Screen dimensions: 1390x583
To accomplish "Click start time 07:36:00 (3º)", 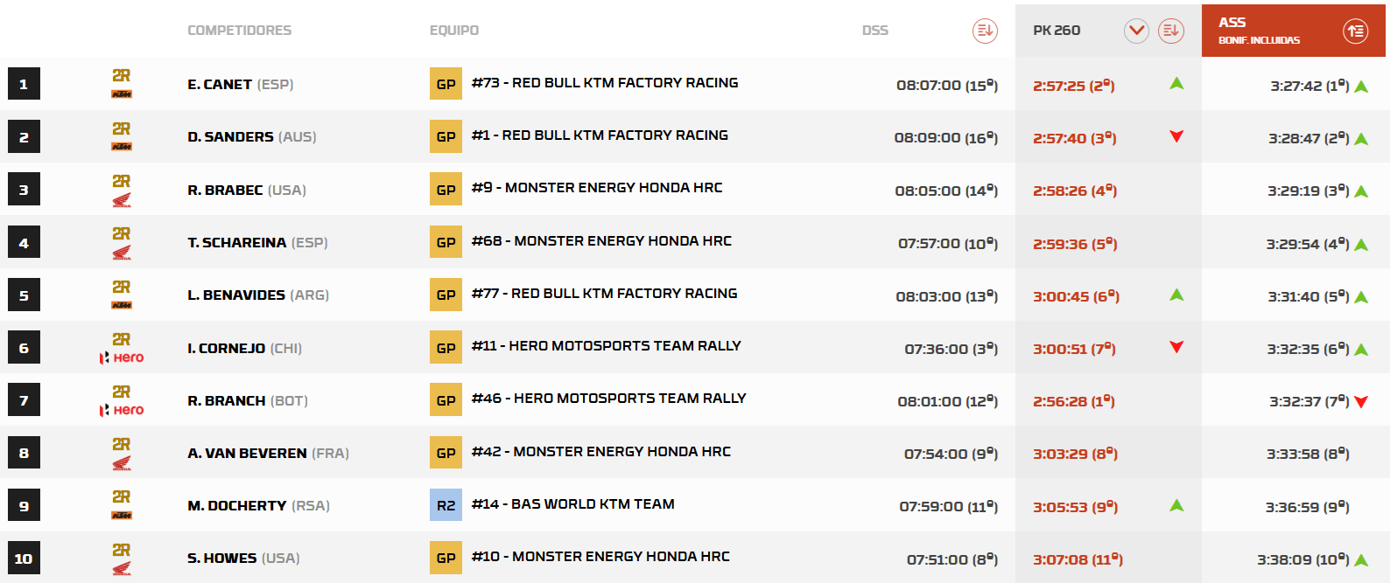I will [x=951, y=349].
